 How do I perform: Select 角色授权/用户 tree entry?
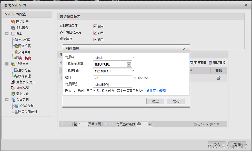pos(26,82)
